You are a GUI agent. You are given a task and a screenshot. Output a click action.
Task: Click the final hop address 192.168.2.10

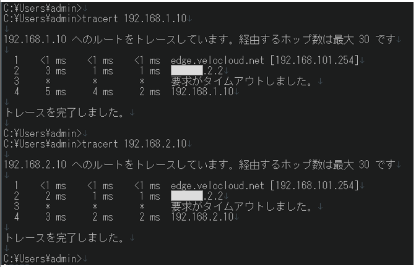202,217
